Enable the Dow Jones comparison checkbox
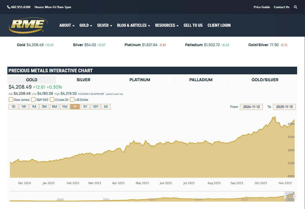 (11, 100)
